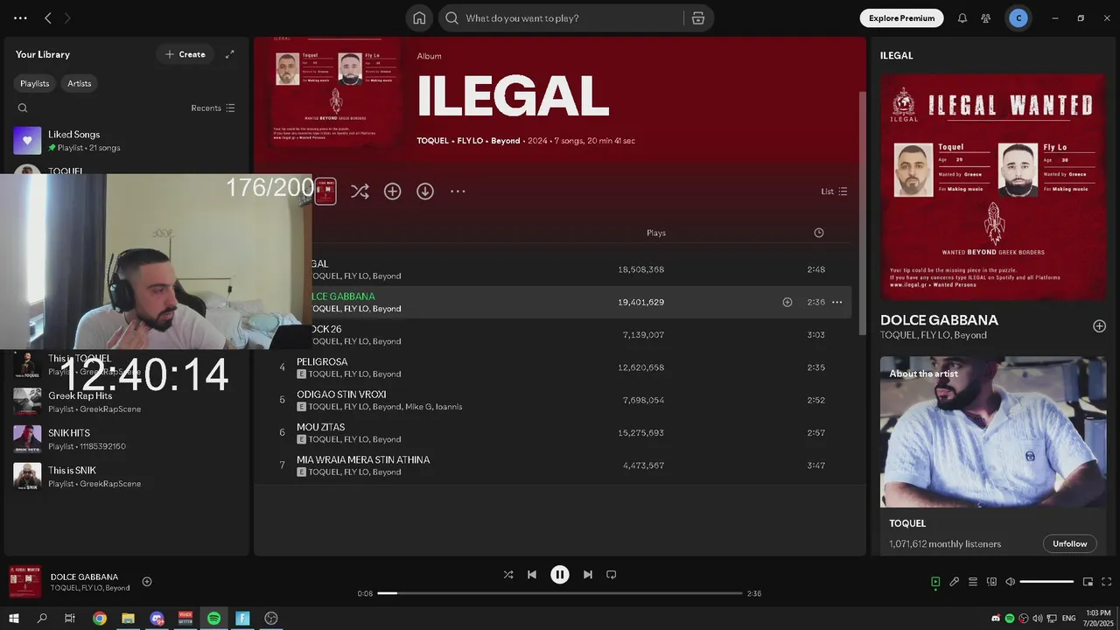Skip to the next track

click(588, 575)
